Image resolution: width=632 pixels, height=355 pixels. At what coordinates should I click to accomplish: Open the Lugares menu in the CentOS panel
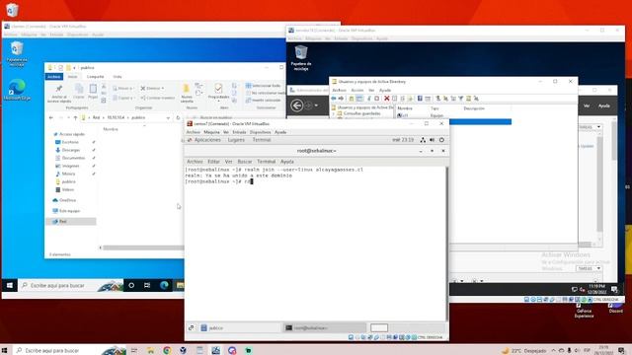(236, 140)
